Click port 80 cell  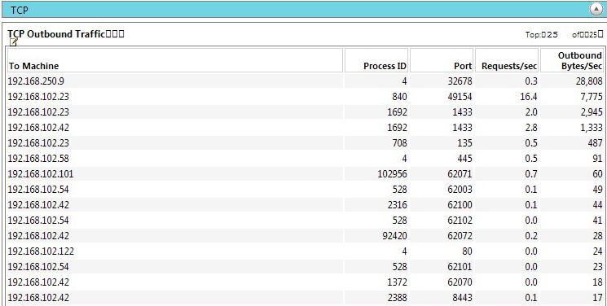tap(467, 251)
